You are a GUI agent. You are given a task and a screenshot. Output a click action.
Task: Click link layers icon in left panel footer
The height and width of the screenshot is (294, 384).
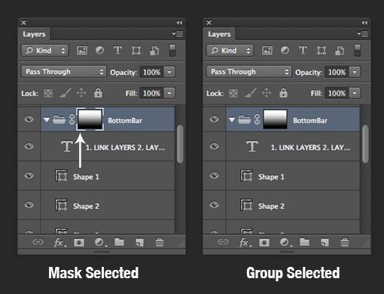coord(38,242)
